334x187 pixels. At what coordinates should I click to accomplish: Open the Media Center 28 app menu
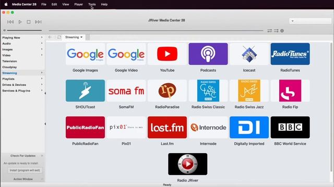click(x=24, y=4)
